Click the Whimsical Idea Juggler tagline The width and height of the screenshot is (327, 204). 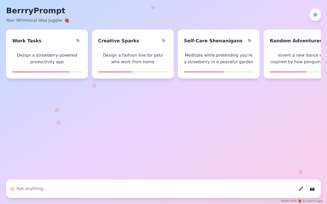click(38, 20)
